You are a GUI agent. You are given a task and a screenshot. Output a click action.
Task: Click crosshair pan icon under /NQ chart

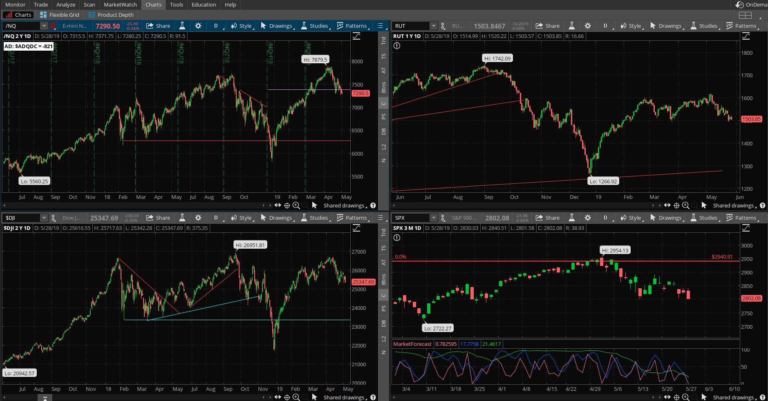[287, 205]
